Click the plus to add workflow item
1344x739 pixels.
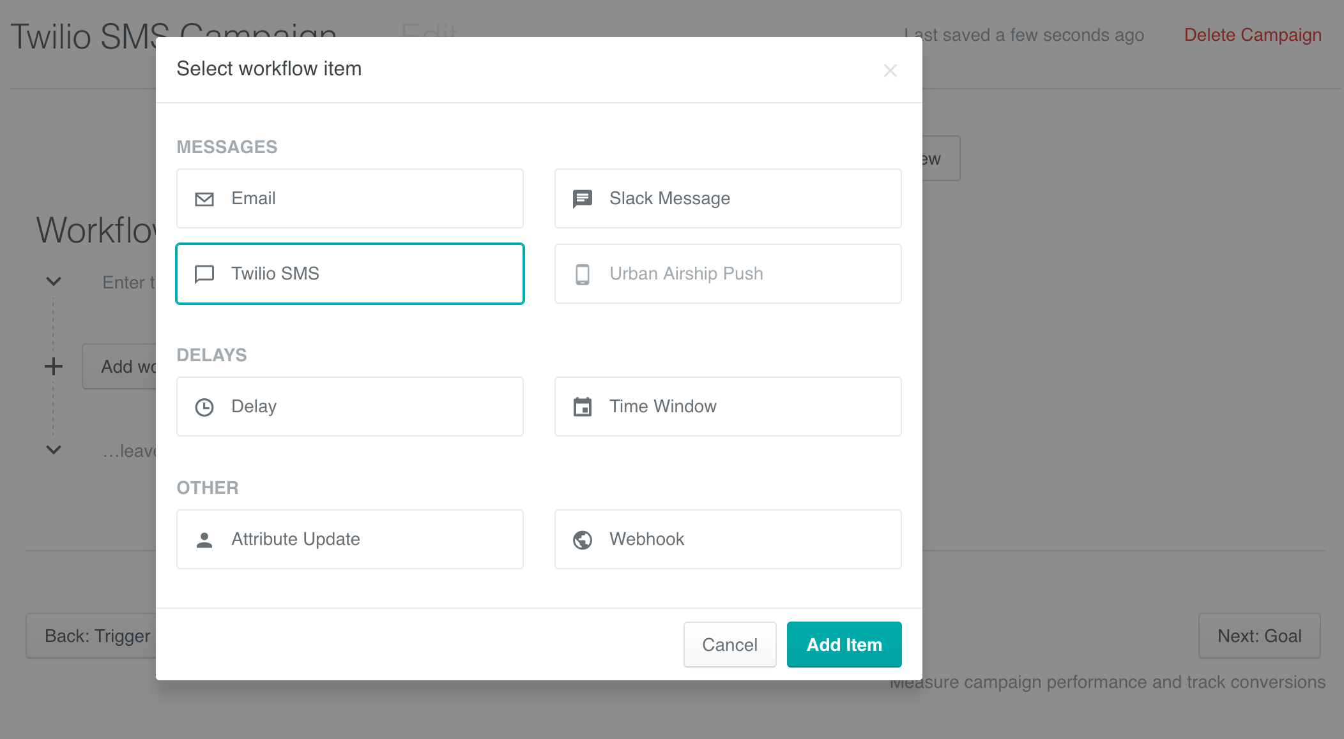[54, 366]
